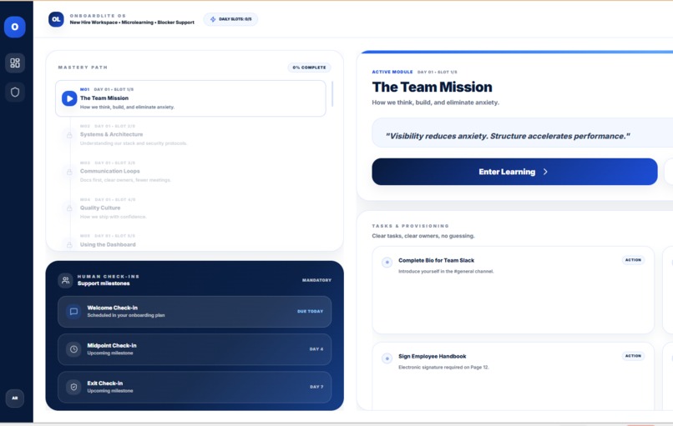673x426 pixels.
Task: Select the Using the Dashboard module
Action: [190, 242]
